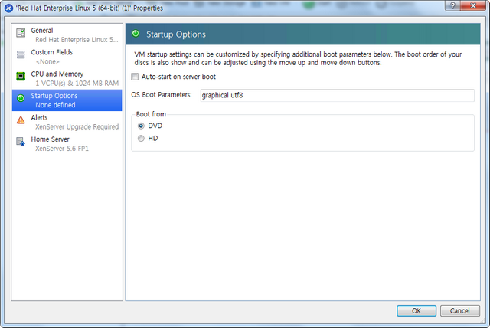Viewport: 490px width, 328px height.
Task: Open the Custom Fields tab
Action: click(67, 57)
